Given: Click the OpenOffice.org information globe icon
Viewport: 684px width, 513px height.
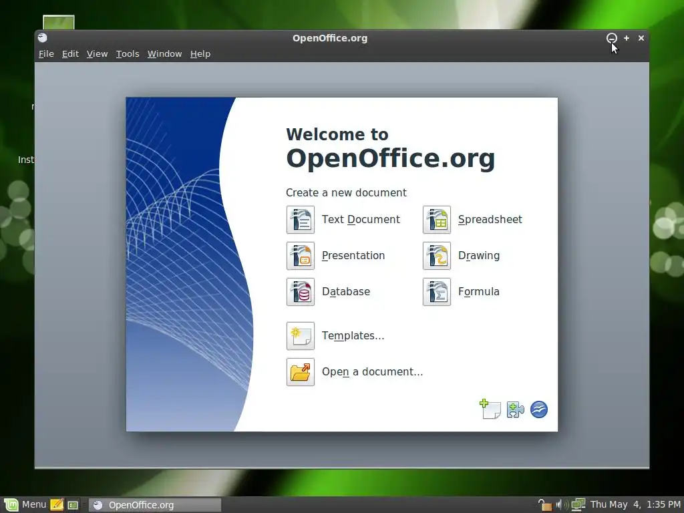Looking at the screenshot, I should click(x=539, y=409).
